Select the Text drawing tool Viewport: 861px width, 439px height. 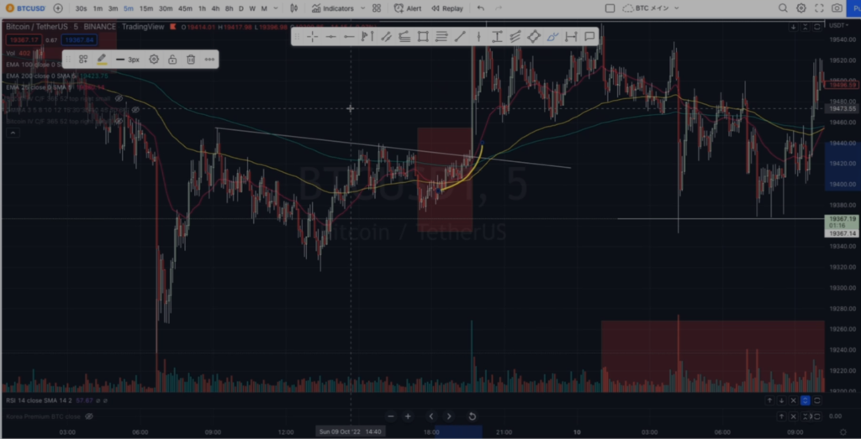pyautogui.click(x=497, y=37)
